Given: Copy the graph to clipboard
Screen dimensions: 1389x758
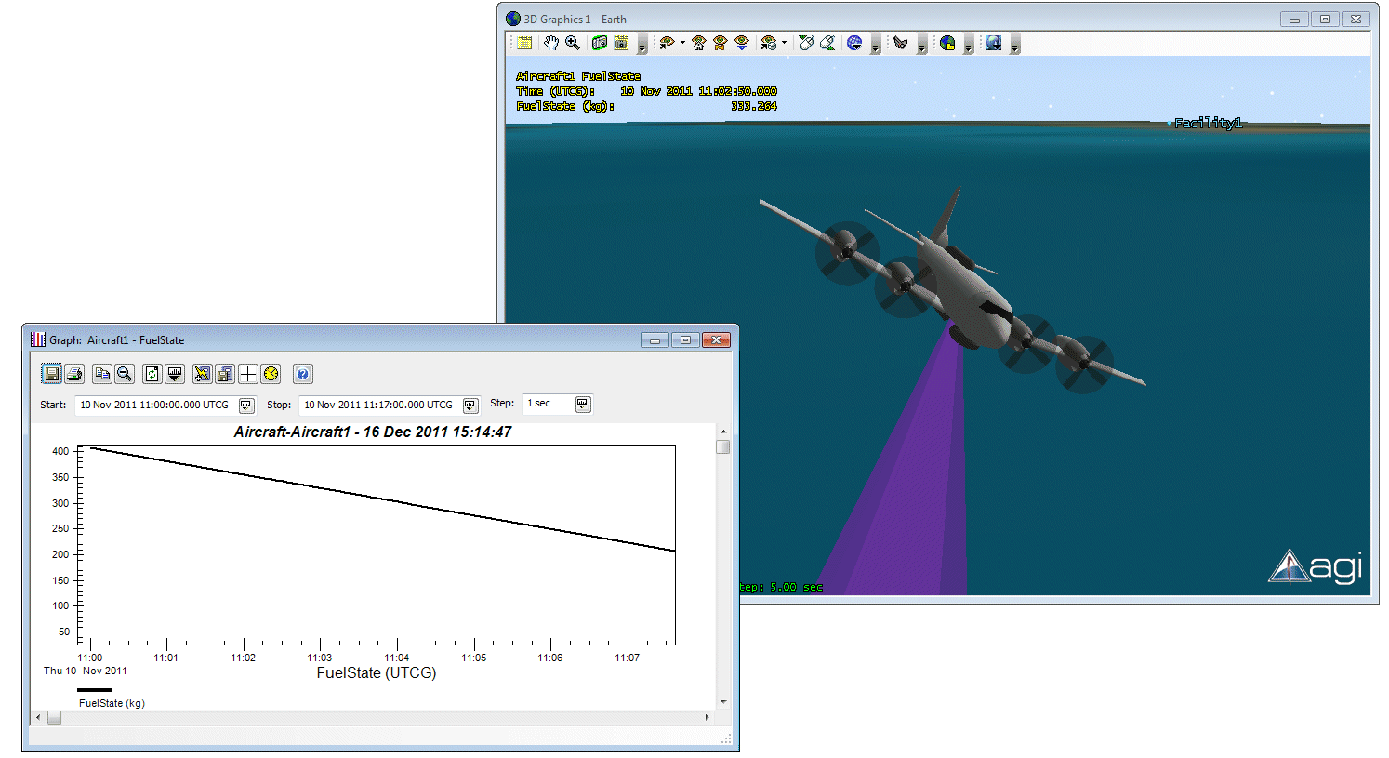Looking at the screenshot, I should pyautogui.click(x=102, y=374).
